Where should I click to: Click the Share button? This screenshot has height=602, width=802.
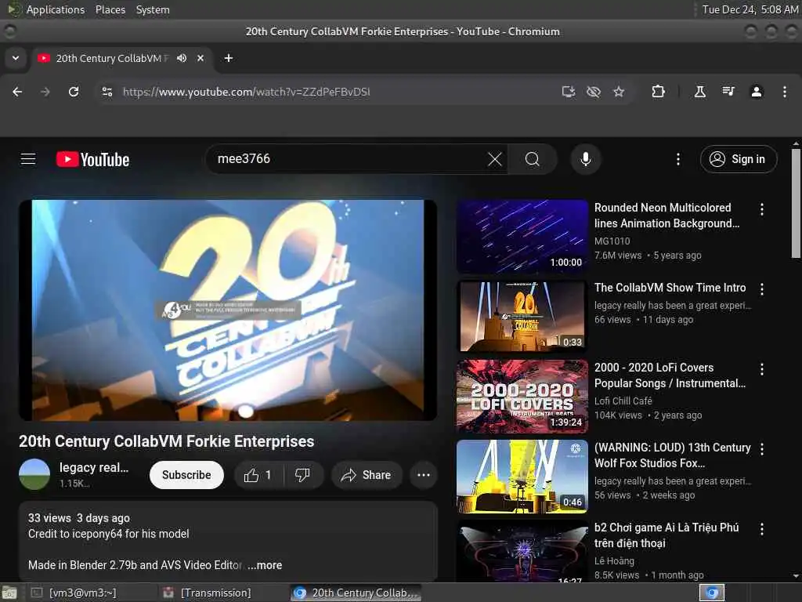tap(367, 475)
